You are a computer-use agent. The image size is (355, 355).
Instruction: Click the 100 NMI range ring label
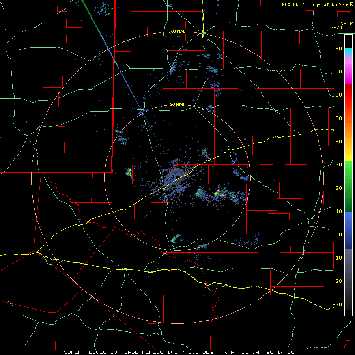tap(177, 31)
